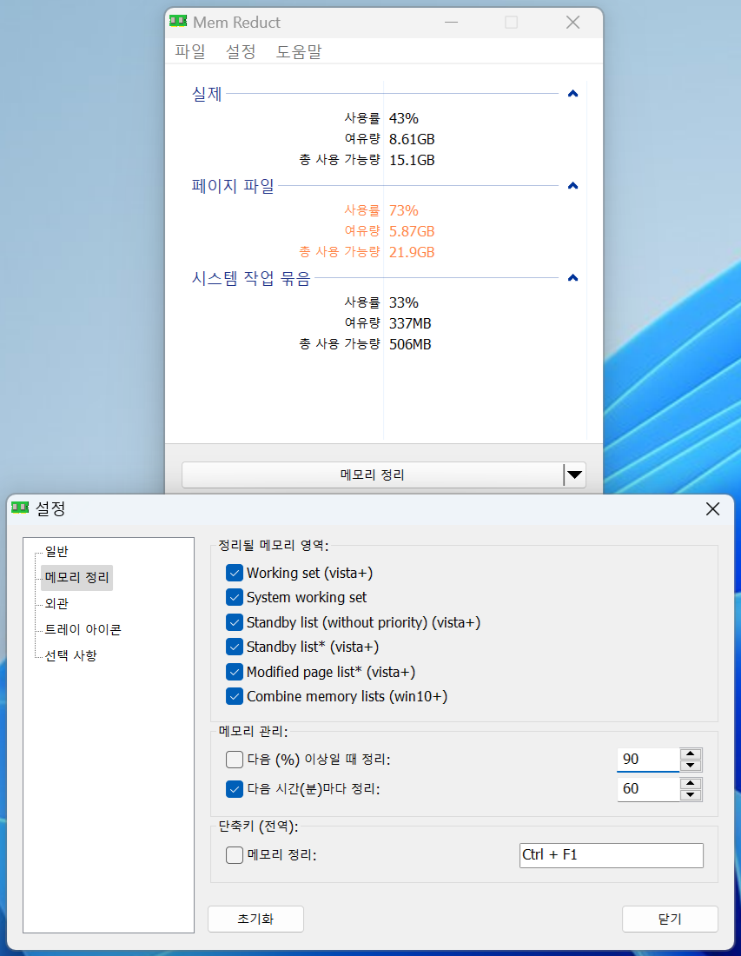The width and height of the screenshot is (741, 956).
Task: Click the Mem Reduct app icon in title bar
Action: coord(178,22)
